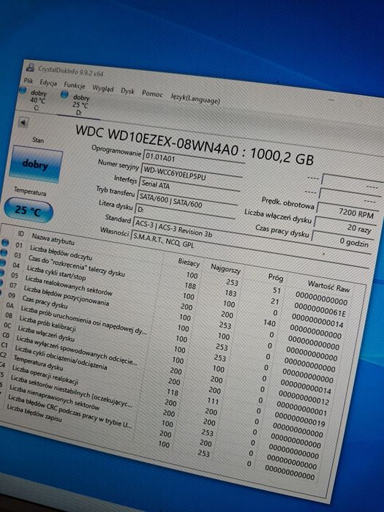Image resolution: width=384 pixels, height=512 pixels.
Task: Click the Litera dysku field D:
Action: [x=184, y=214]
